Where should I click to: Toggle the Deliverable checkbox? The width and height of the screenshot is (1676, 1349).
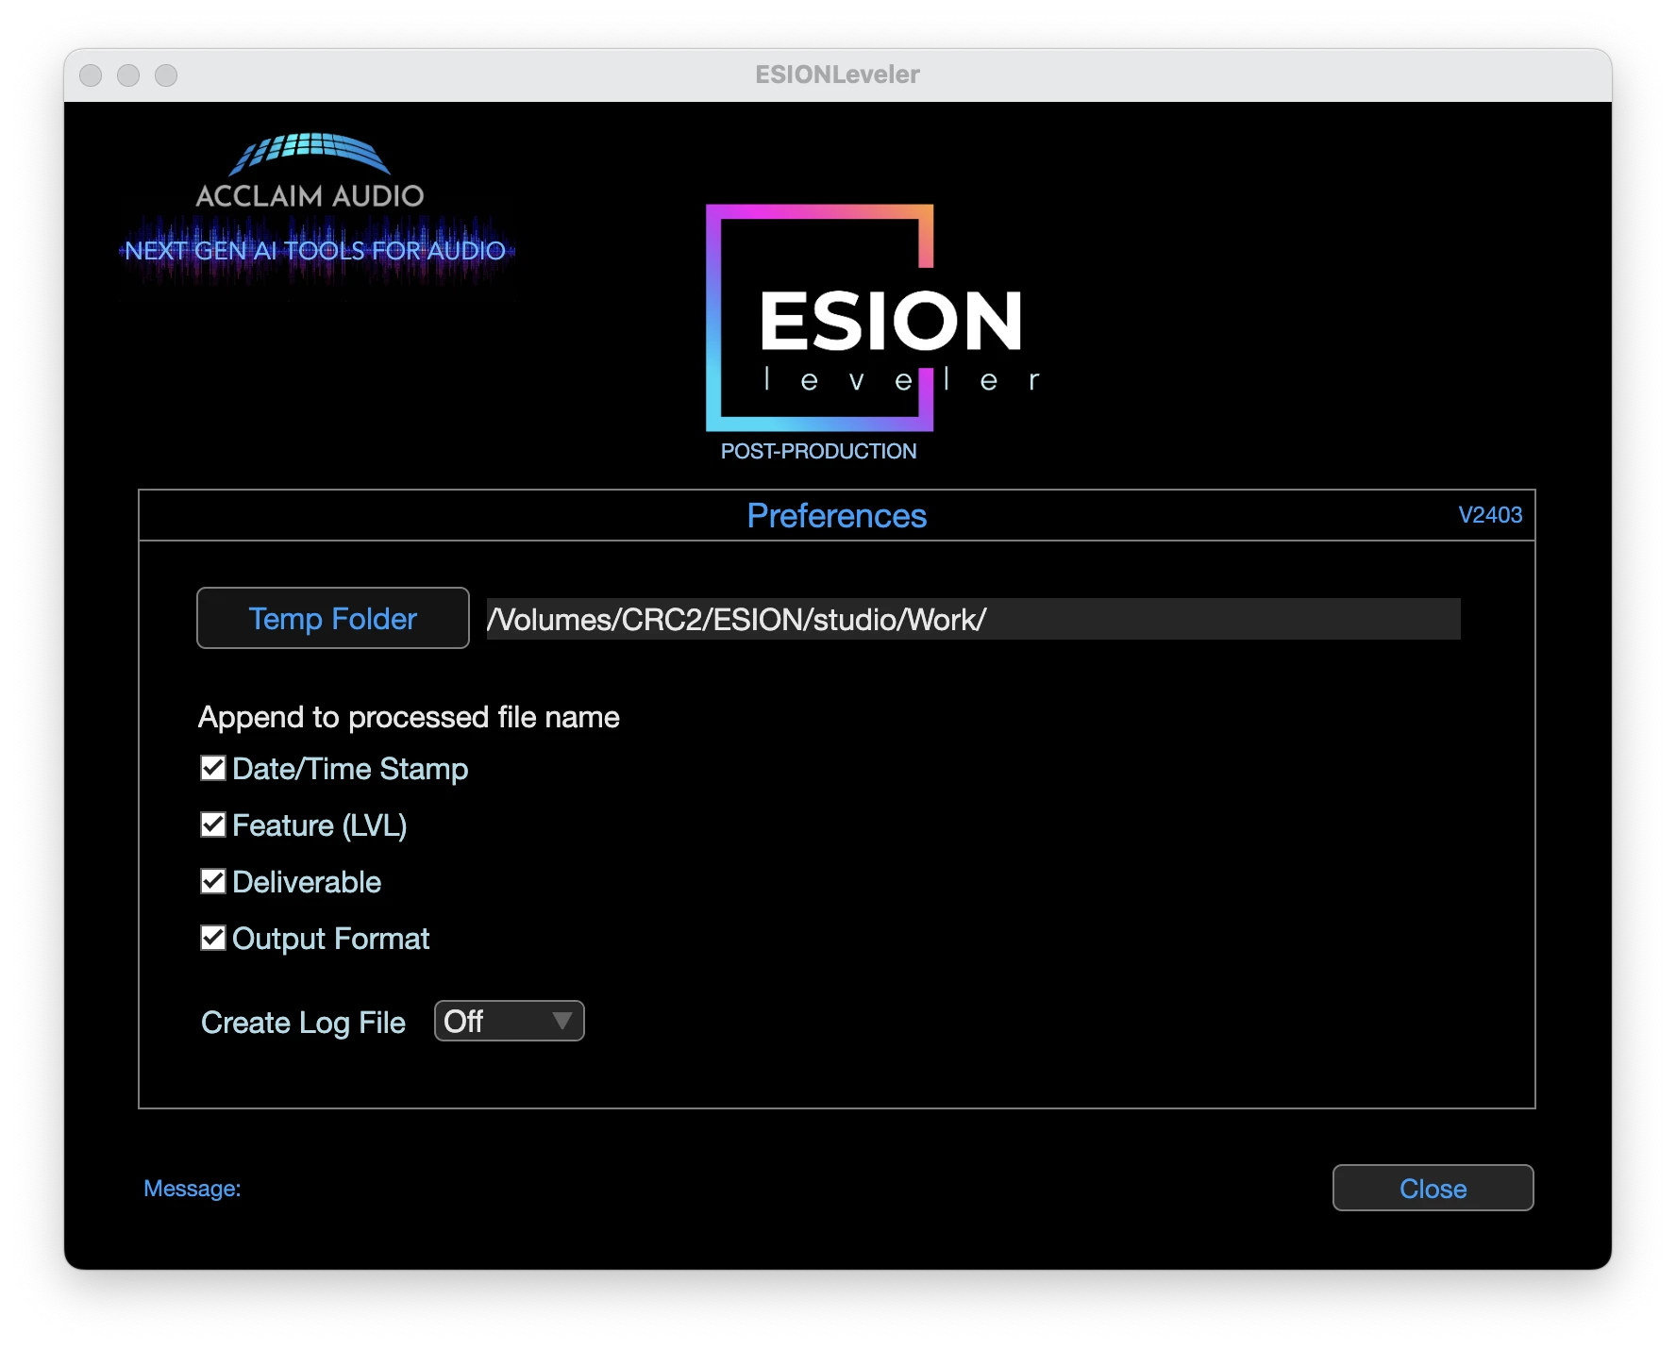tap(213, 881)
